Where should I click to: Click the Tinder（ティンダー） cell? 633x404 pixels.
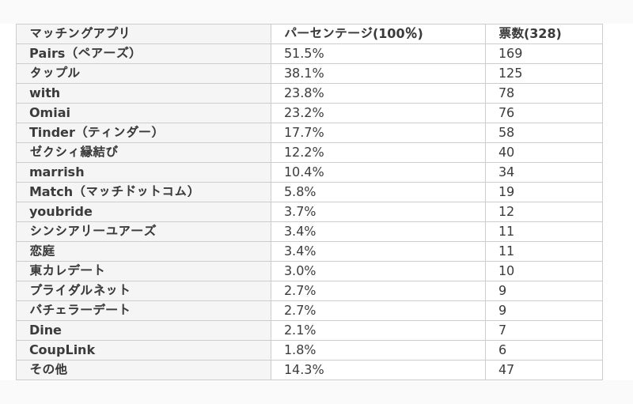[93, 132]
